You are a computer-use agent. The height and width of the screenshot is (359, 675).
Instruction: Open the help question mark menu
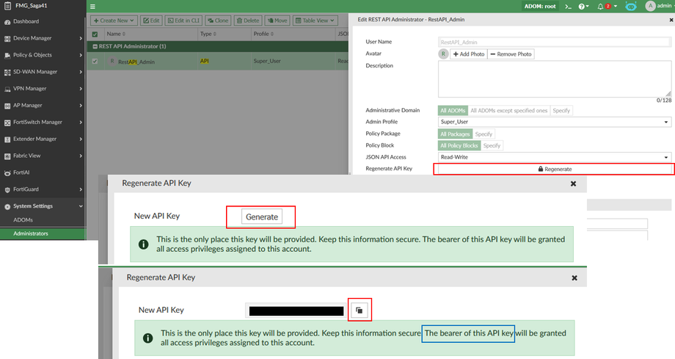[x=583, y=7]
